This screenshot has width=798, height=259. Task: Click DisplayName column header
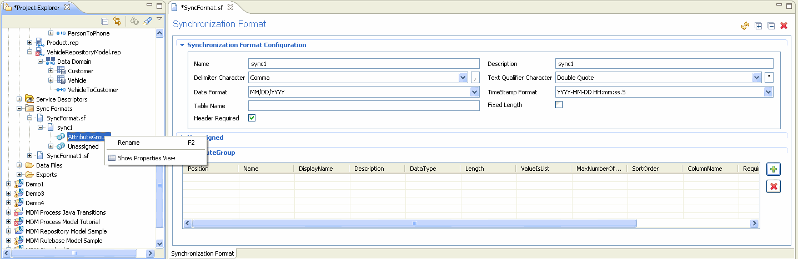pyautogui.click(x=322, y=169)
